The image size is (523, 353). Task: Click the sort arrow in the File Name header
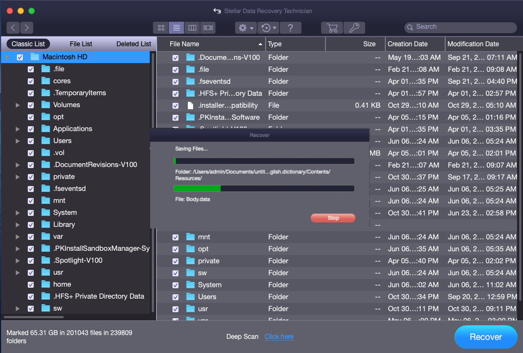(x=260, y=44)
